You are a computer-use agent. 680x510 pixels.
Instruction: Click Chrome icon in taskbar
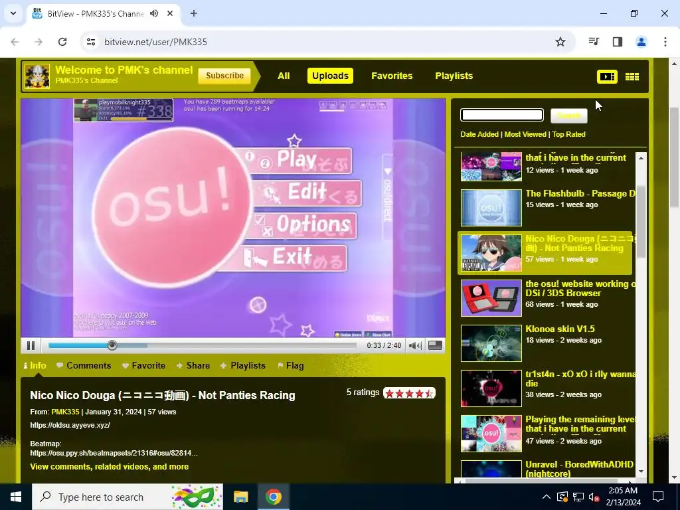(273, 497)
